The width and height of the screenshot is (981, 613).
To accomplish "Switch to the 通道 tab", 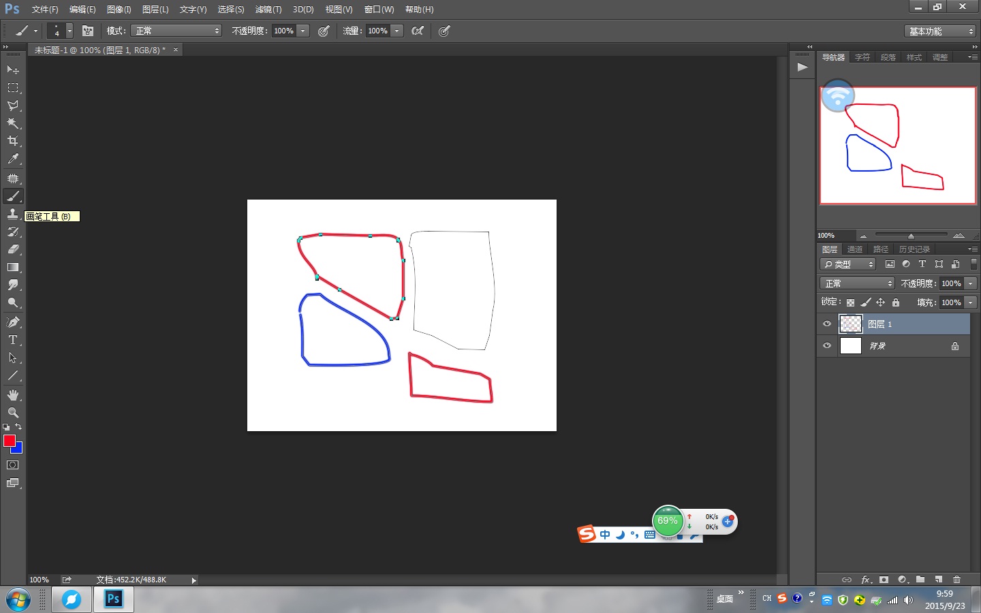I will coord(855,249).
